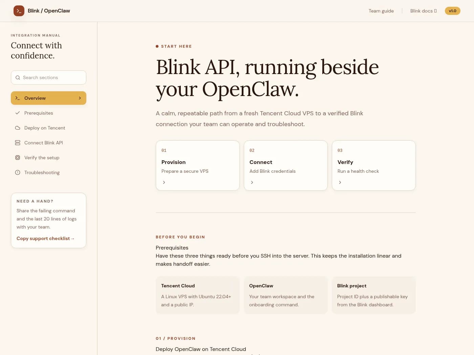Screen dimensions: 474x355
Task: Click the cloud icon beside Deploy on Tencent
Action: [x=18, y=128]
